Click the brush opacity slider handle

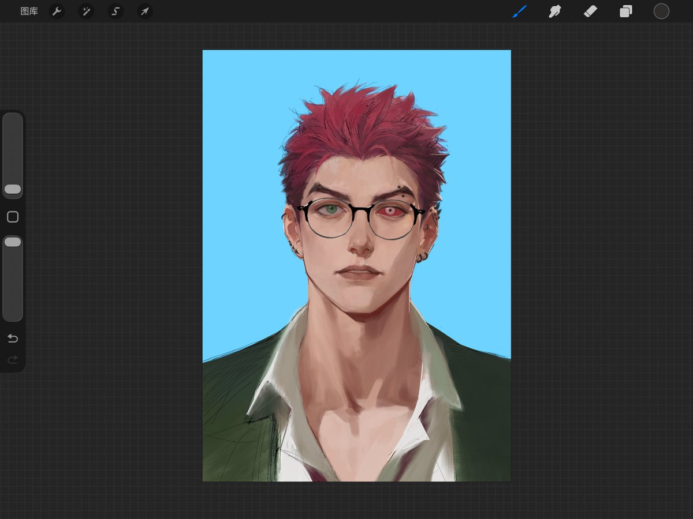pyautogui.click(x=13, y=242)
